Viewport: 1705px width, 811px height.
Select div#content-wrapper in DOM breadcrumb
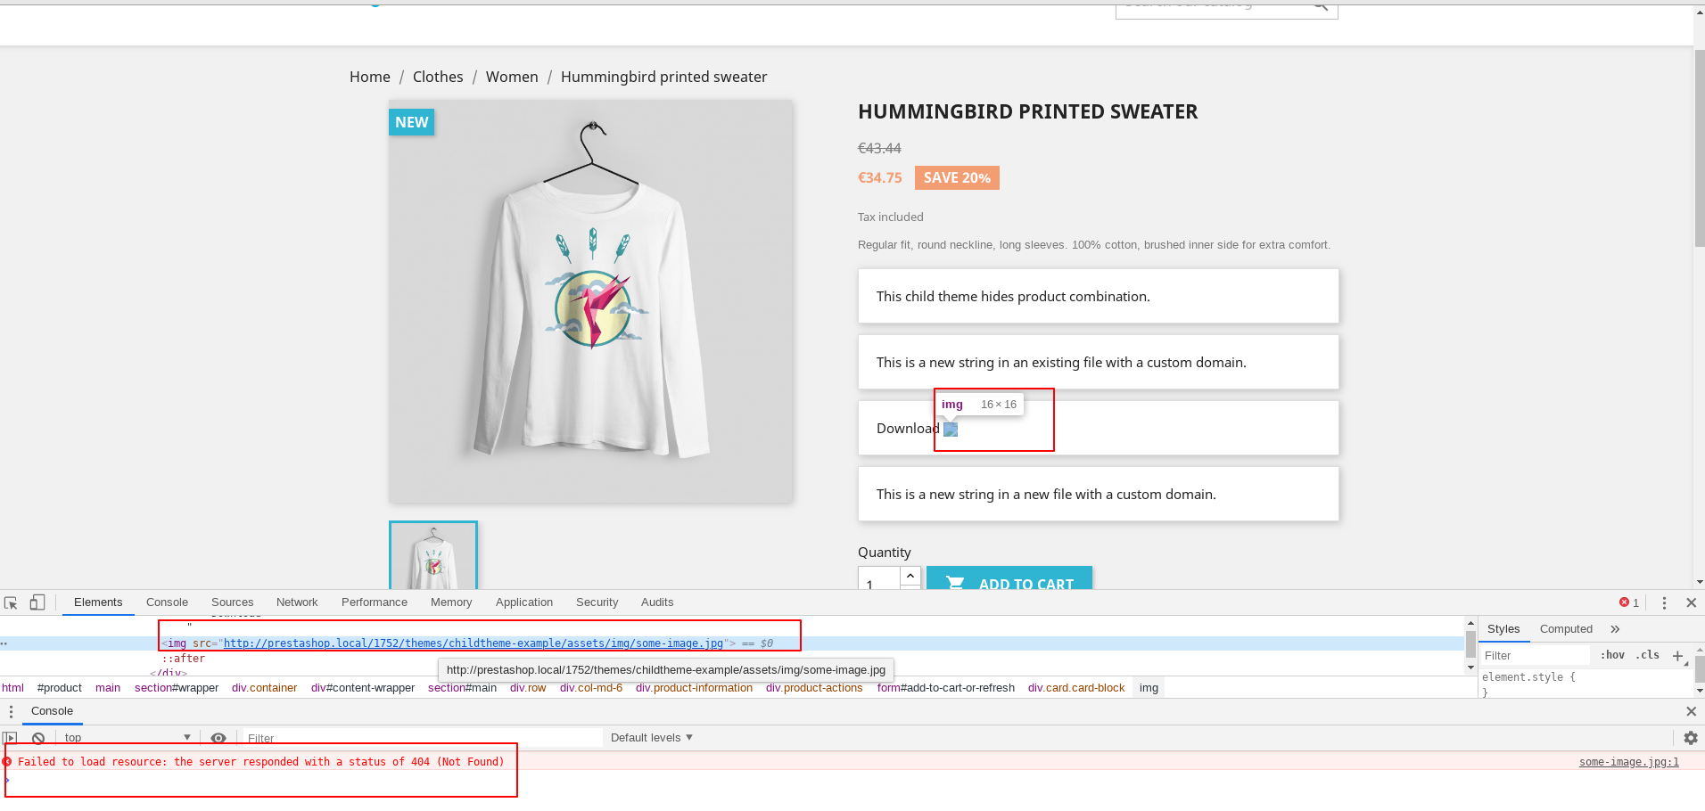click(x=363, y=688)
